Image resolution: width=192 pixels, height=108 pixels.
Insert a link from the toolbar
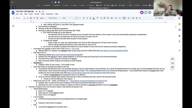click(101, 18)
